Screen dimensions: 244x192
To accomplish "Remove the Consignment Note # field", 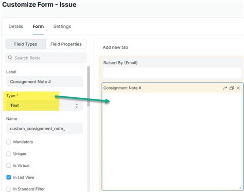I will [238, 88].
